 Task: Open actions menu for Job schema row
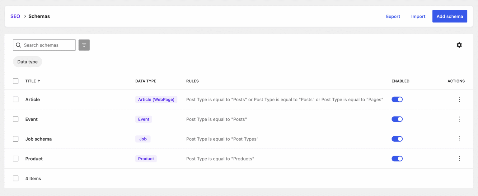point(459,139)
